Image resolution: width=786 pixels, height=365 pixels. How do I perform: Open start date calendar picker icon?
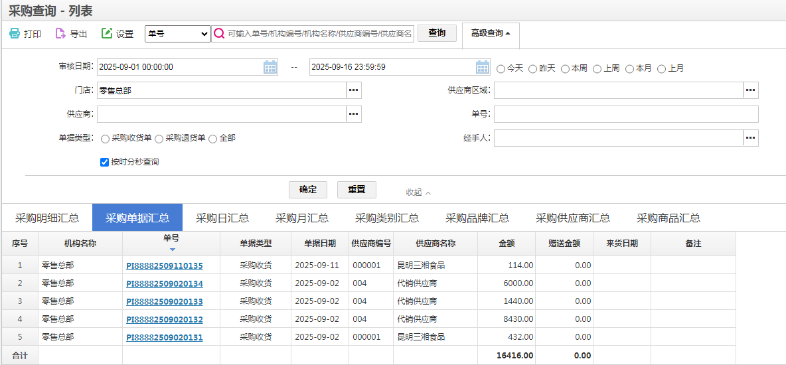click(270, 67)
